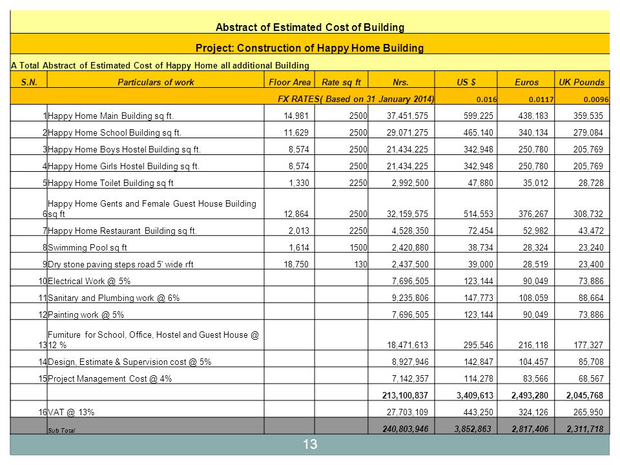Click the 'S.N.' column header
The height and width of the screenshot is (465, 620).
[x=29, y=82]
